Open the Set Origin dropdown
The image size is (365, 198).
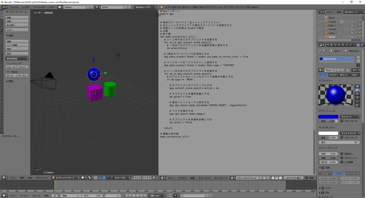[x=17, y=58]
